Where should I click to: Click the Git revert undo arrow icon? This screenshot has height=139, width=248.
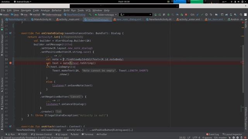[x=211, y=15]
